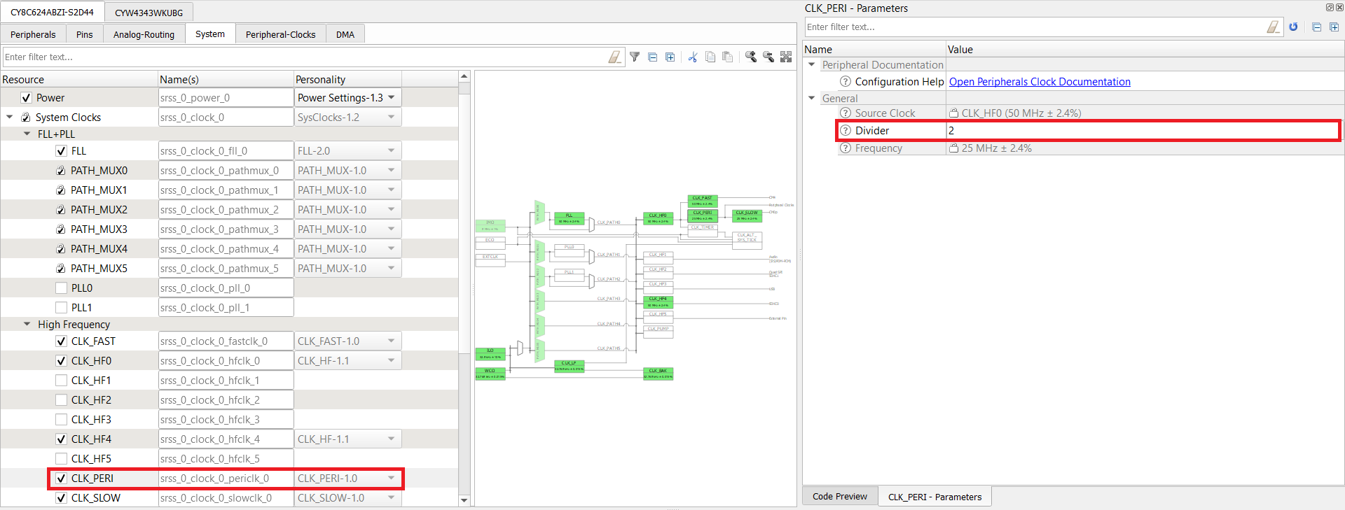Click the paste clipboard icon
Image resolution: width=1345 pixels, height=510 pixels.
click(x=728, y=57)
